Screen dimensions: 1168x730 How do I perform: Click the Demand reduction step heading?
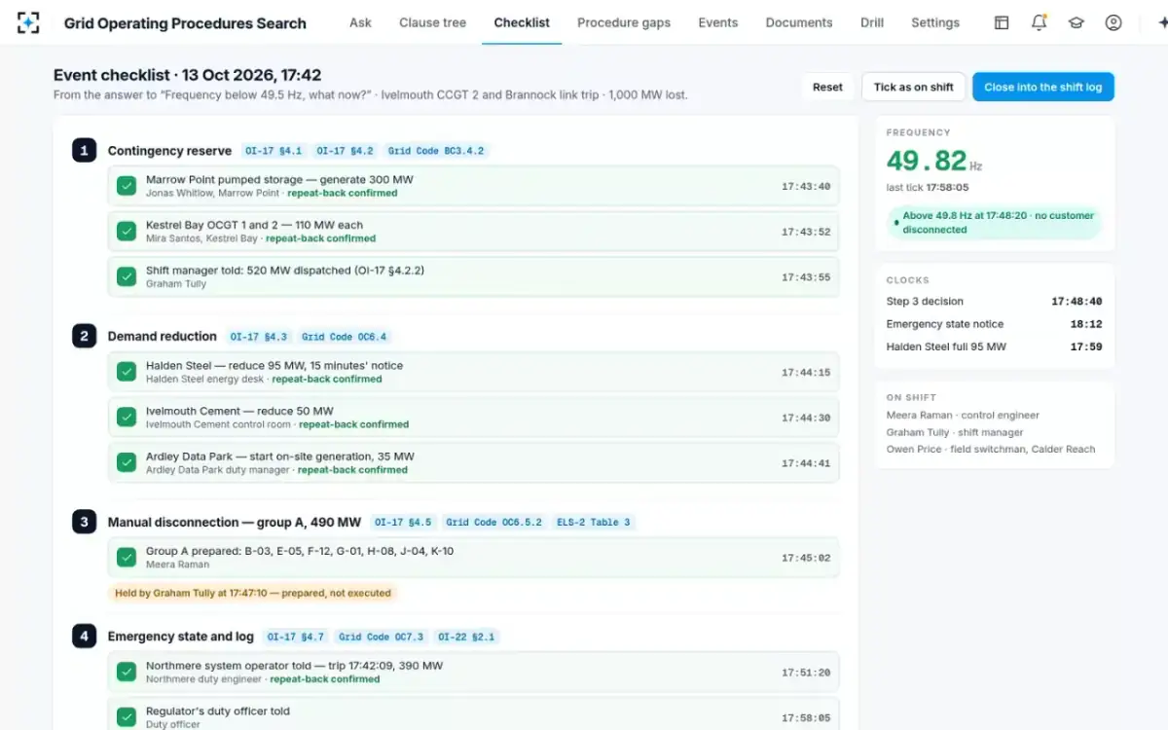(x=163, y=337)
